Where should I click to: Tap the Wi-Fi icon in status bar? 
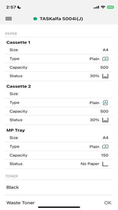[x=103, y=7]
